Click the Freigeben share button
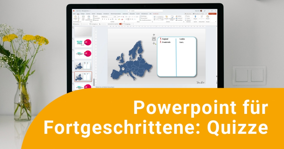Screen dimensions: 284x149 (213, 14)
